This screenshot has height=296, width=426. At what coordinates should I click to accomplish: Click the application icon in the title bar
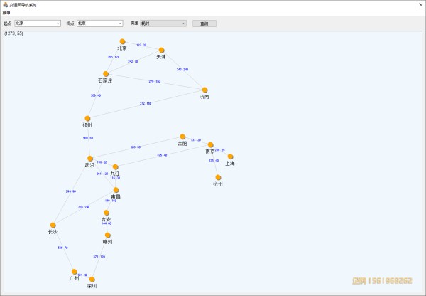[5, 5]
